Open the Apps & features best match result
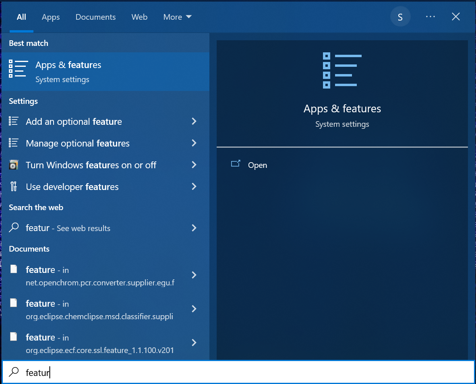The width and height of the screenshot is (476, 384). pos(106,72)
